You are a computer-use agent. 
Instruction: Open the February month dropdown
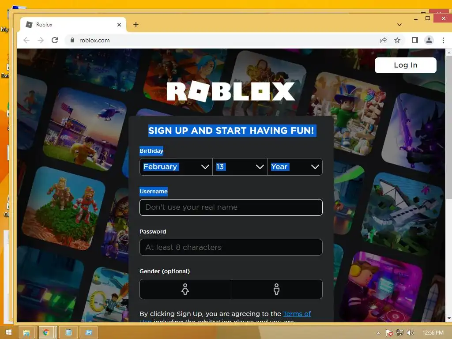coord(176,166)
